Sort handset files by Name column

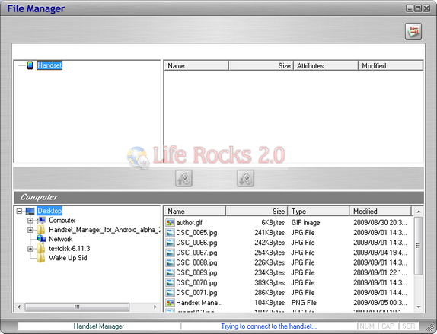pos(196,66)
